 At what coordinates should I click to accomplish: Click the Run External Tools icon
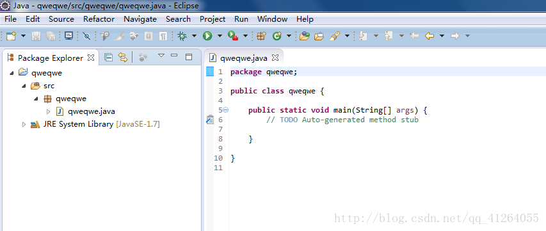tap(233, 36)
